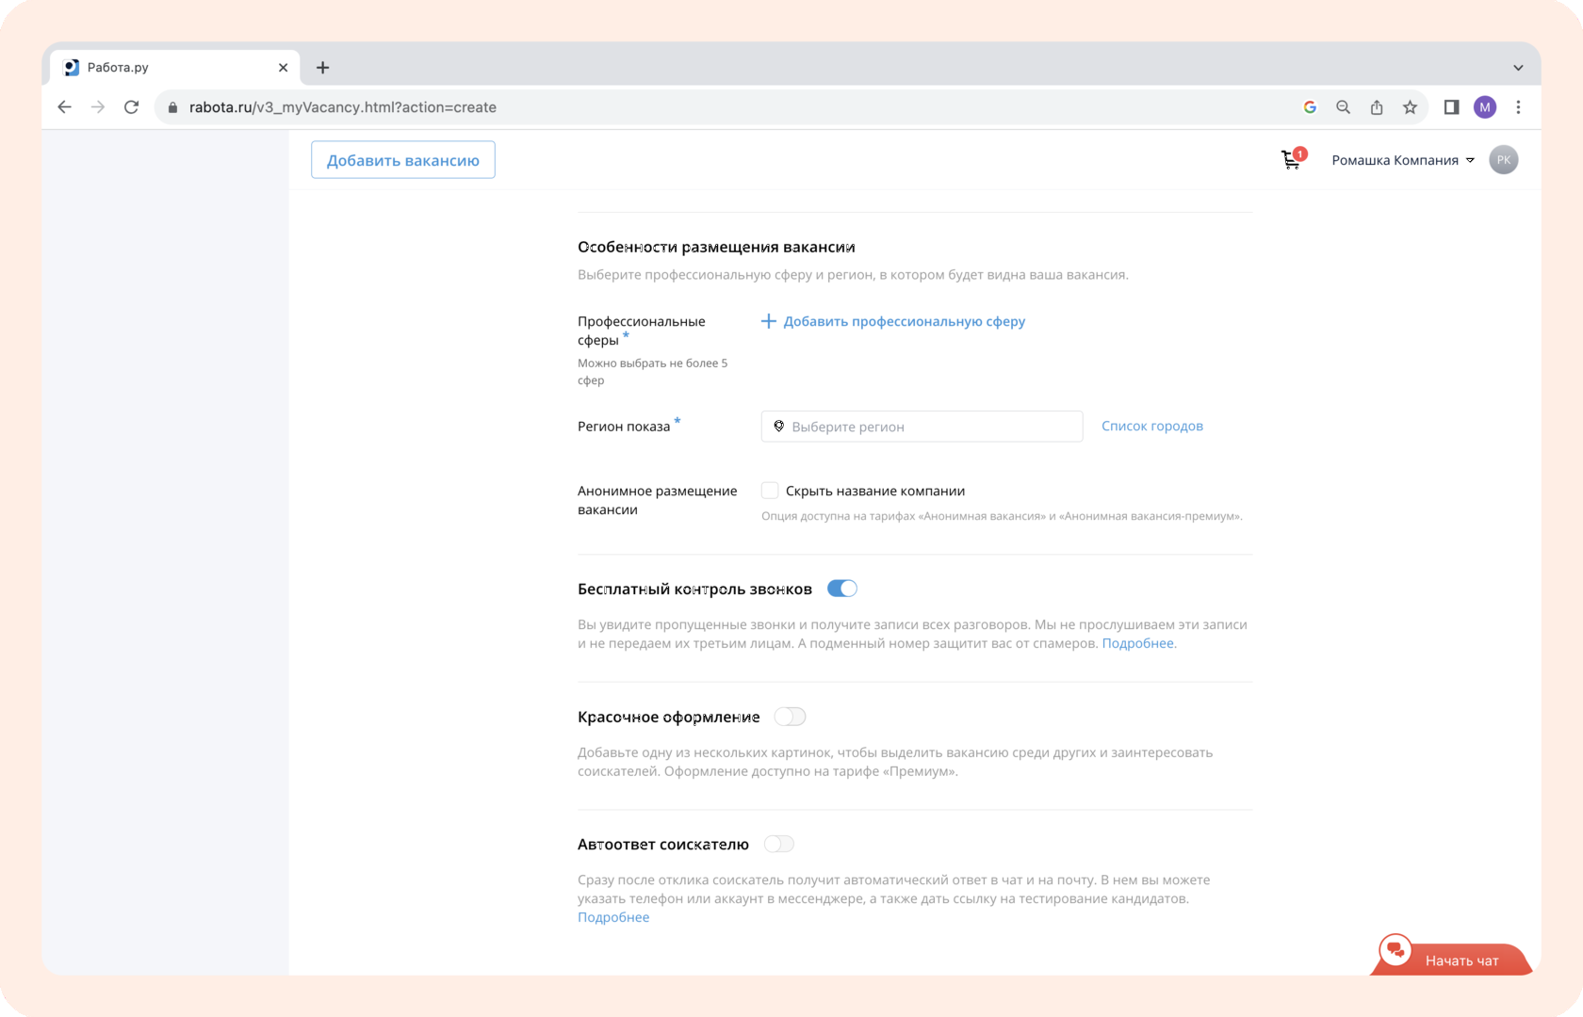Click the Профессиональные сферы label
The width and height of the screenshot is (1583, 1017).
tap(642, 331)
